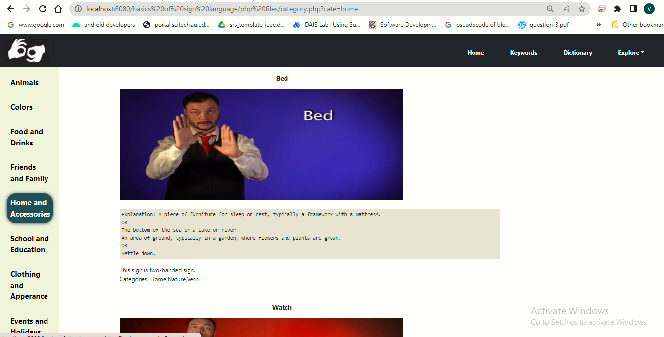The width and height of the screenshot is (664, 337).
Task: Select Clothing and Apperance category
Action: click(x=29, y=285)
